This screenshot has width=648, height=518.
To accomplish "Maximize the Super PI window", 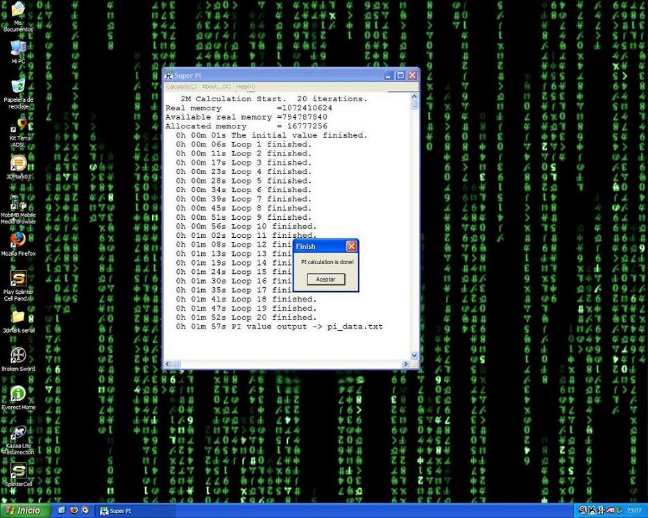I will pos(400,75).
